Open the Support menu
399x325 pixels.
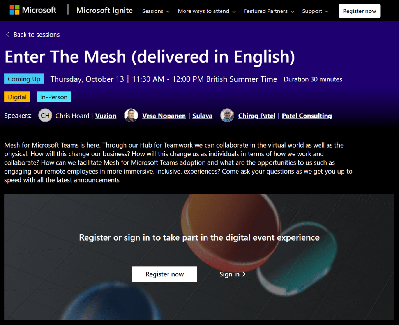[x=315, y=11]
